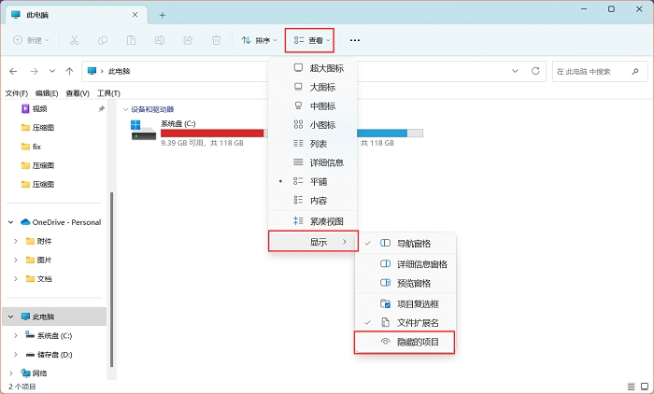Open the 文件(F) menu
Image resolution: width=654 pixels, height=394 pixels.
pyautogui.click(x=16, y=93)
